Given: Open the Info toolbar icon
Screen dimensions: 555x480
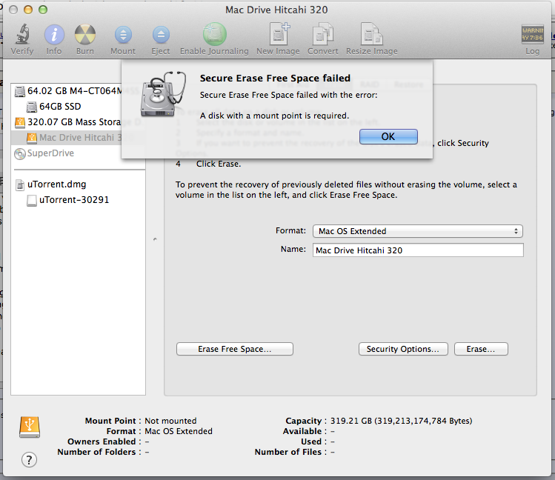Looking at the screenshot, I should pyautogui.click(x=54, y=35).
